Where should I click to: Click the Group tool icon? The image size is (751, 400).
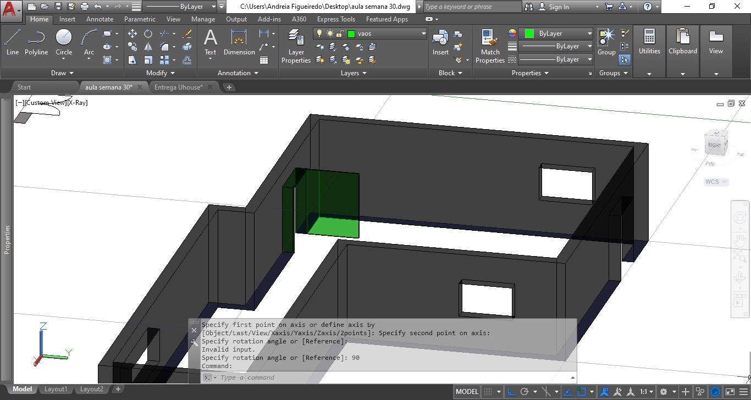point(606,42)
